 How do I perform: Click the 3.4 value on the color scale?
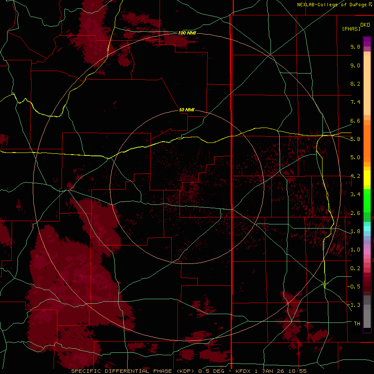tap(355, 194)
